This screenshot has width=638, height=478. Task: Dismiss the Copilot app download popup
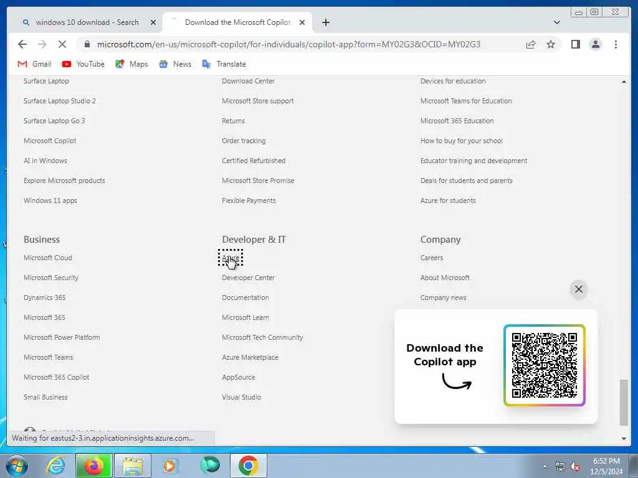[578, 289]
